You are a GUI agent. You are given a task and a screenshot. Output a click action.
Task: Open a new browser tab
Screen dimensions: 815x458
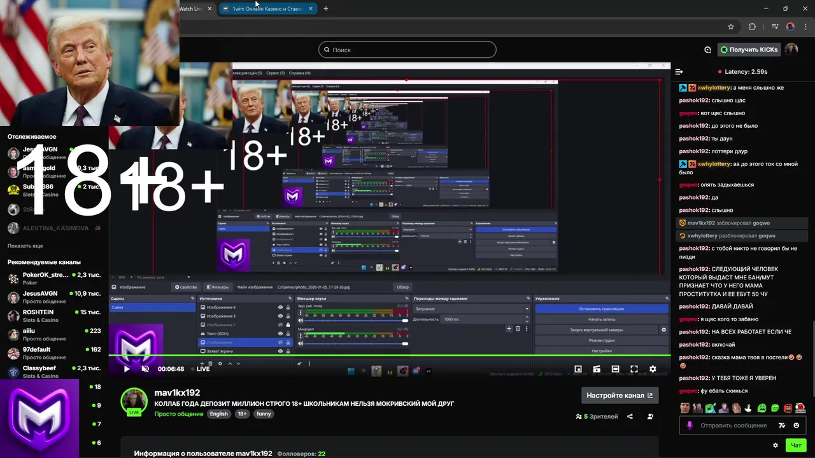(326, 9)
